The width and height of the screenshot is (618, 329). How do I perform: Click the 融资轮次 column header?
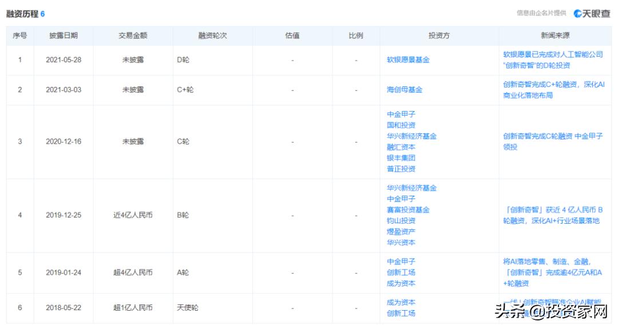[213, 35]
